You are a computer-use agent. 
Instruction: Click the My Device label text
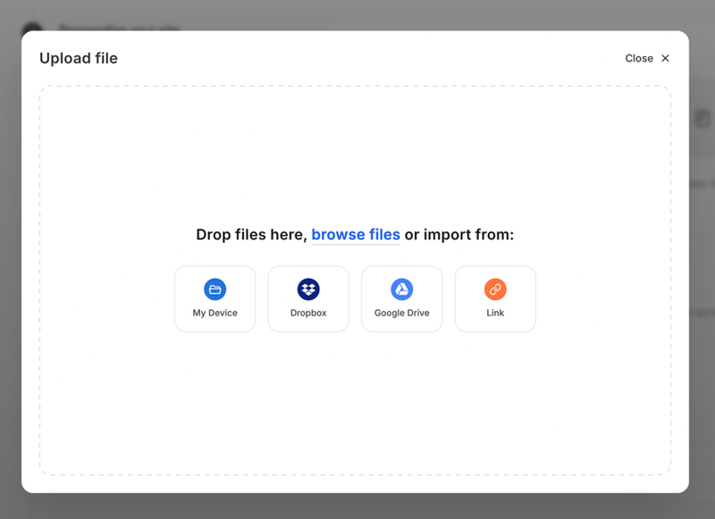coord(214,313)
